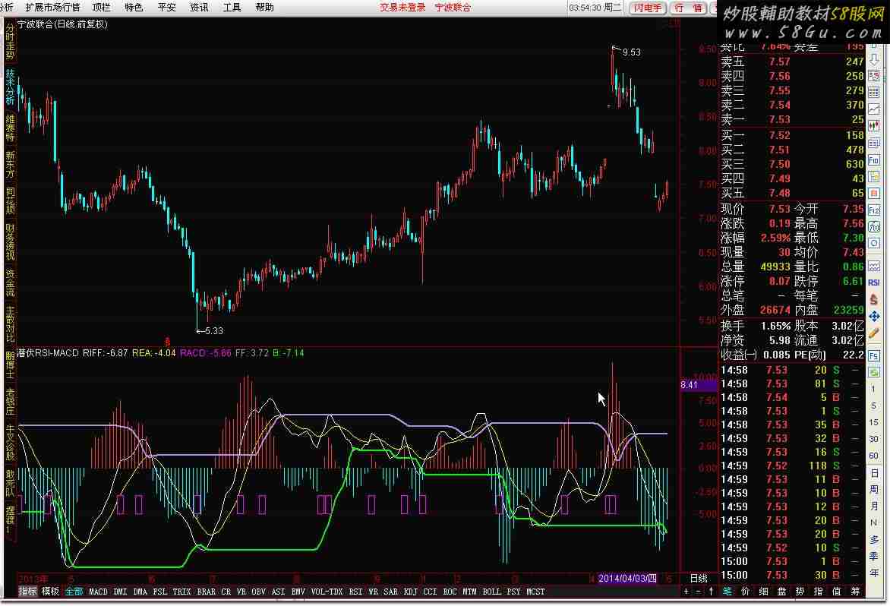Viewport: 890px width, 606px height.
Task: Open the down-arrow icon in right toolbar
Action: (874, 59)
